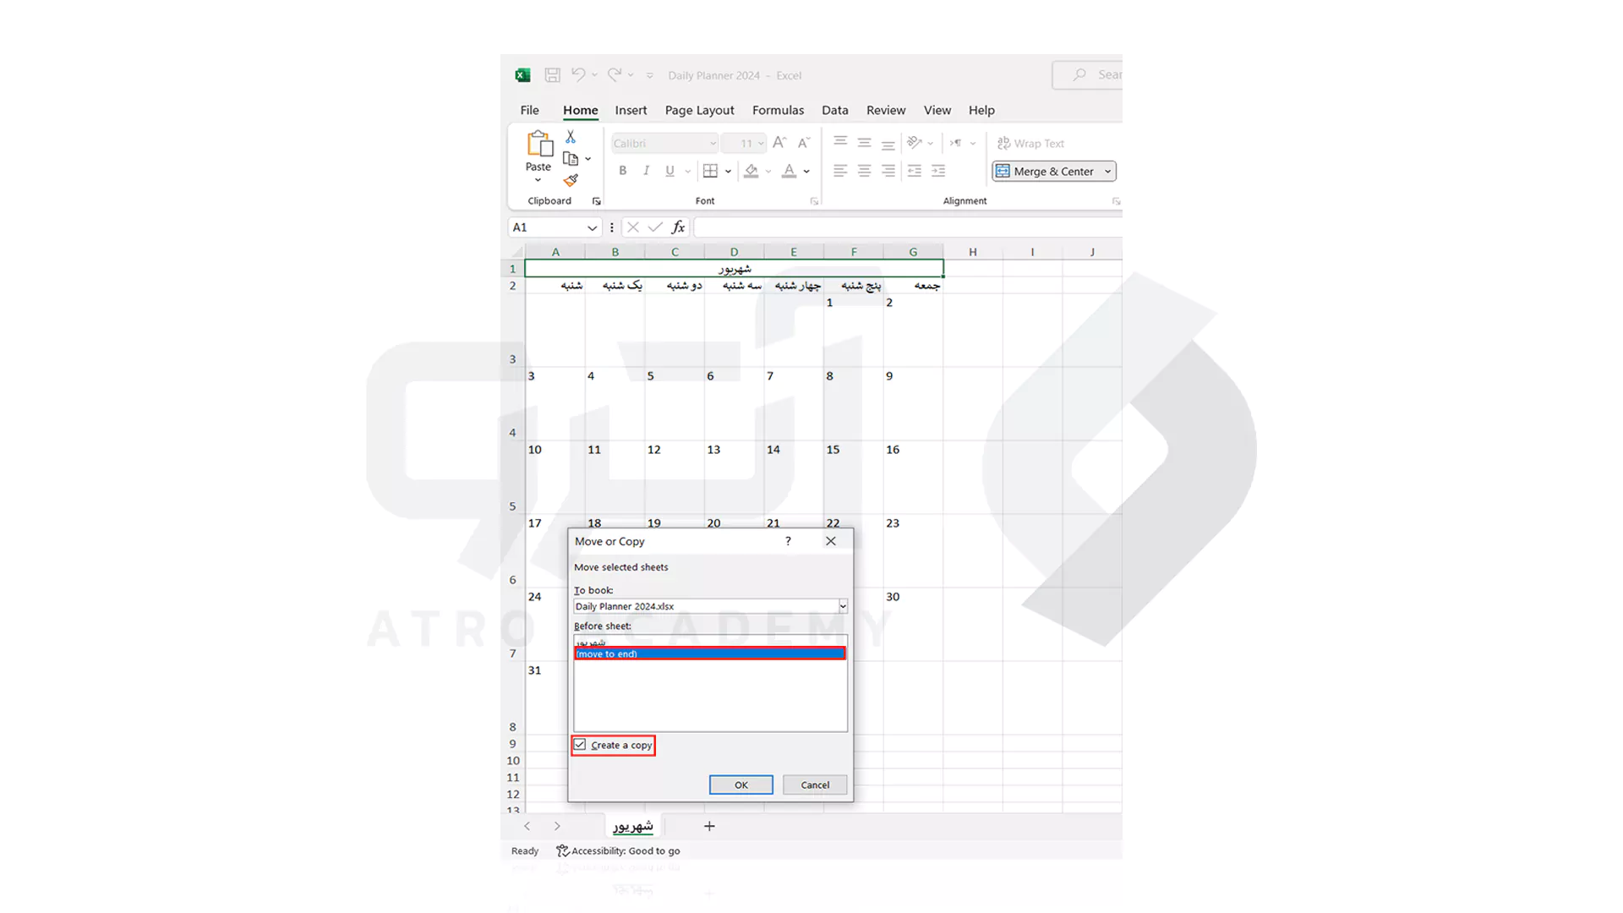
Task: Expand the To book dropdown
Action: tap(843, 606)
